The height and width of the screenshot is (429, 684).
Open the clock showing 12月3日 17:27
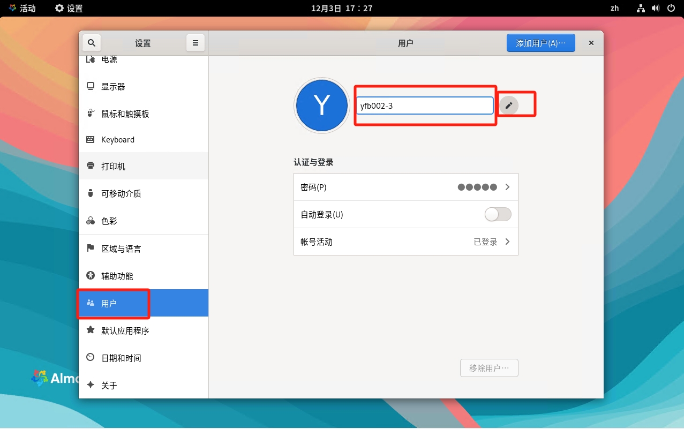342,8
